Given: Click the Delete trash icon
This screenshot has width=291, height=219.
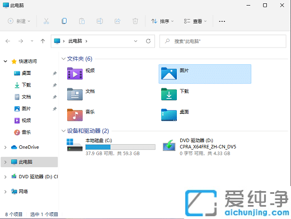Looking at the screenshot, I should (x=135, y=21).
